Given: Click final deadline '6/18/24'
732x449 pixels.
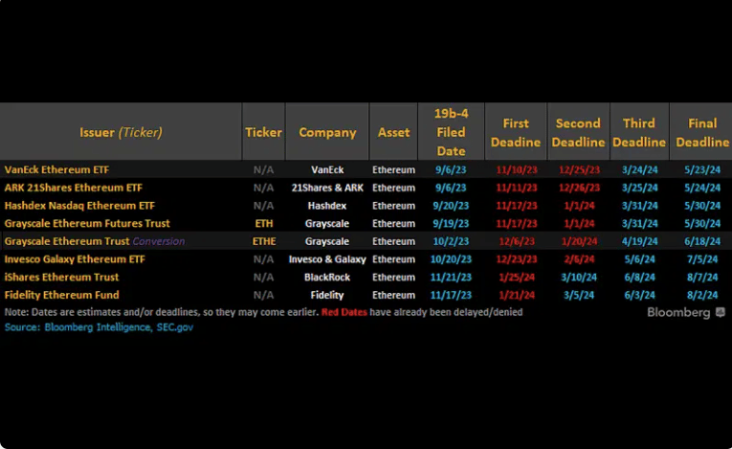Looking at the screenshot, I should pyautogui.click(x=702, y=241).
